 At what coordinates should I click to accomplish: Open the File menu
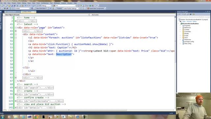[1, 3]
